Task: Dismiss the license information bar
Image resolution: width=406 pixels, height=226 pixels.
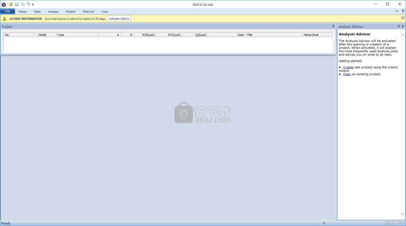Action: pyautogui.click(x=403, y=18)
